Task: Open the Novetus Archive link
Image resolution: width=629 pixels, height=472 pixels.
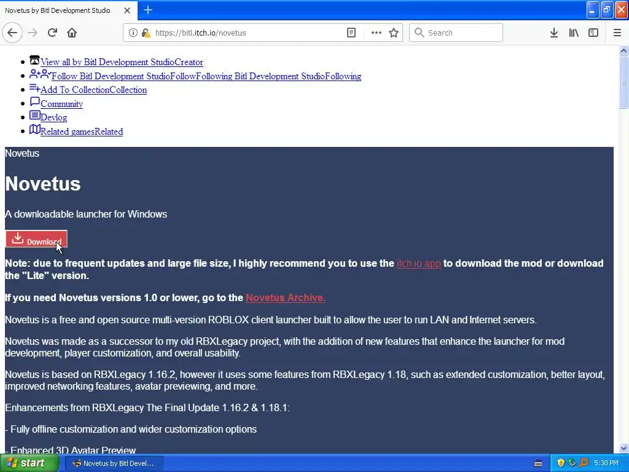Action: (285, 298)
